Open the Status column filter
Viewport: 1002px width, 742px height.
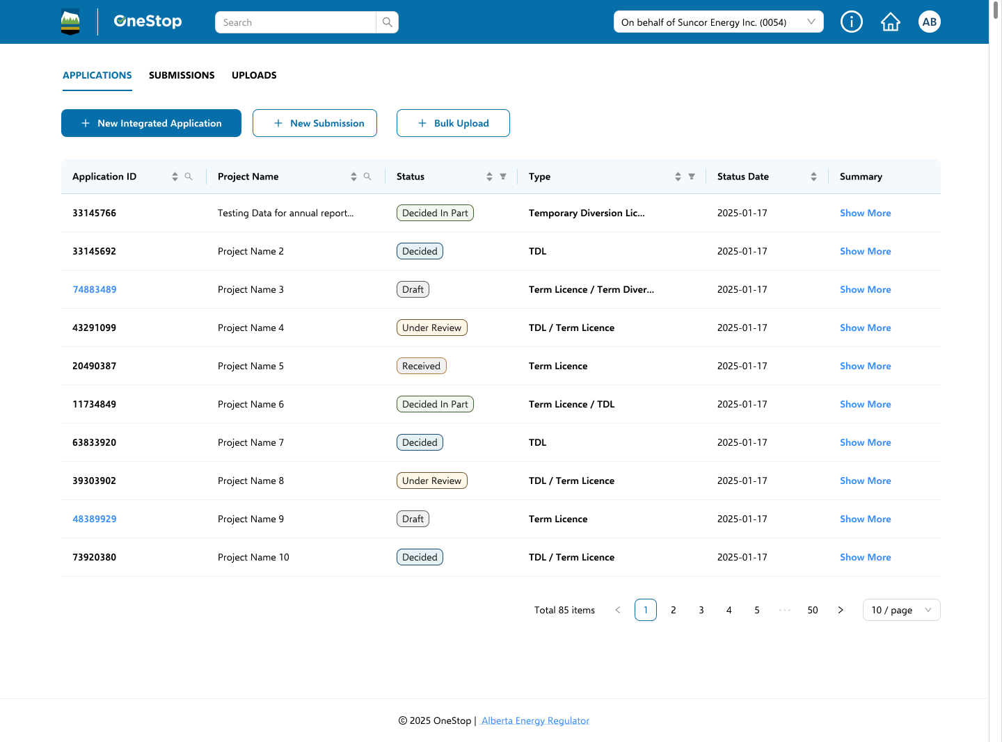pos(503,177)
